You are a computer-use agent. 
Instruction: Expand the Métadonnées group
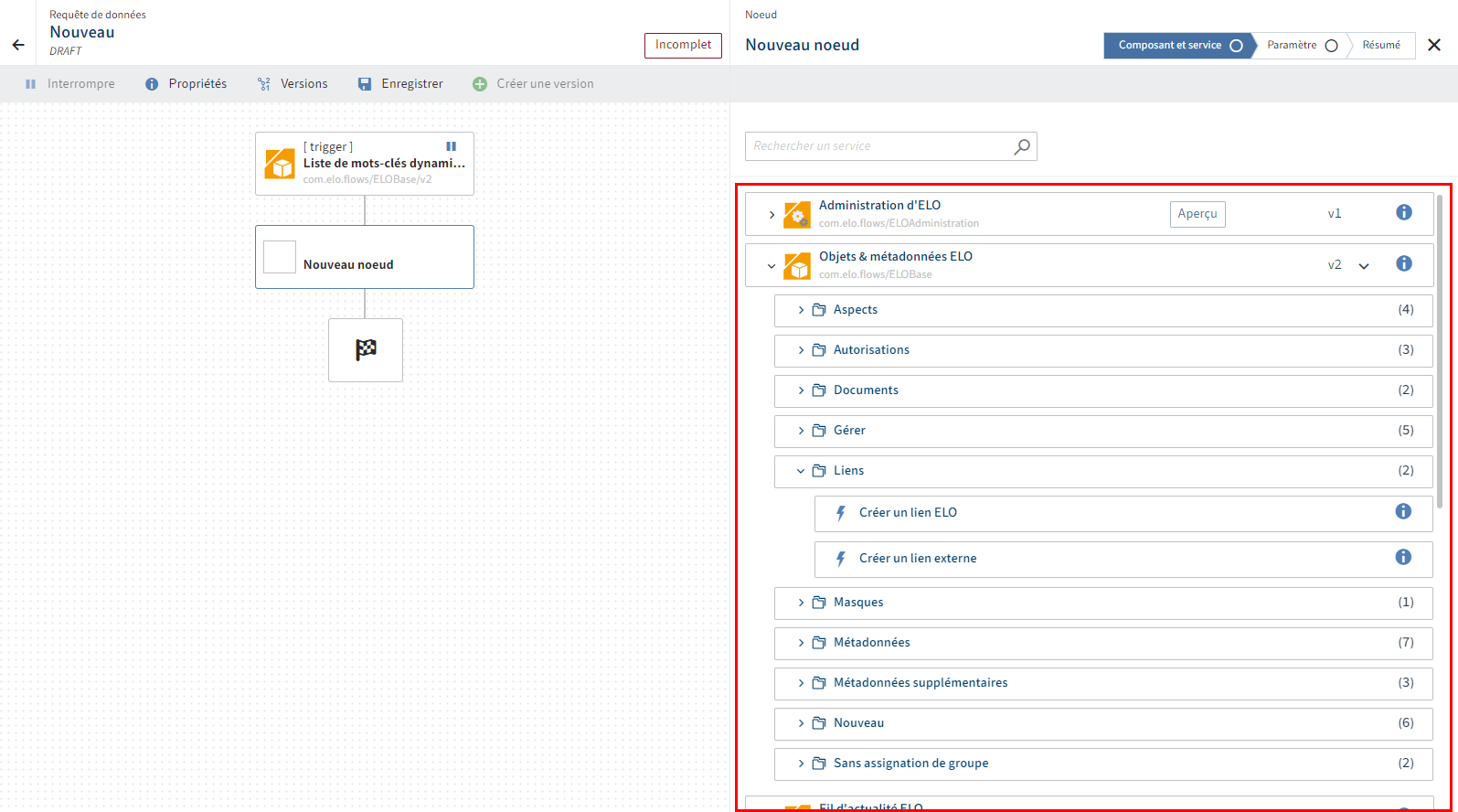click(x=801, y=643)
